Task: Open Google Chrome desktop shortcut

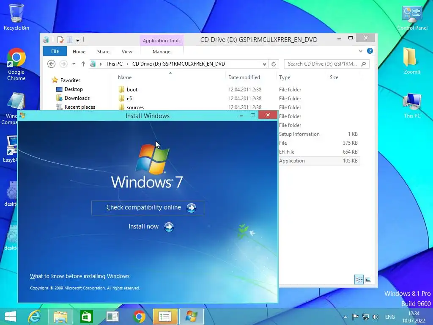Action: (16, 64)
